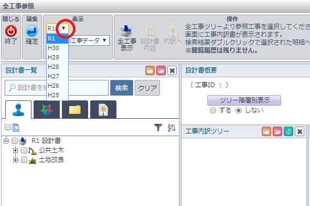This screenshot has height=206, width=310.
Task: Check the 公共土木 checkbox
Action: pyautogui.click(x=24, y=150)
